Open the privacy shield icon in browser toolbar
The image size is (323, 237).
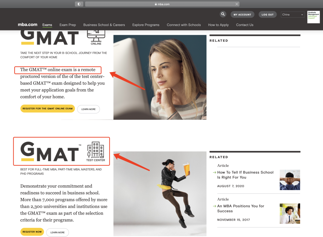pos(79,4)
